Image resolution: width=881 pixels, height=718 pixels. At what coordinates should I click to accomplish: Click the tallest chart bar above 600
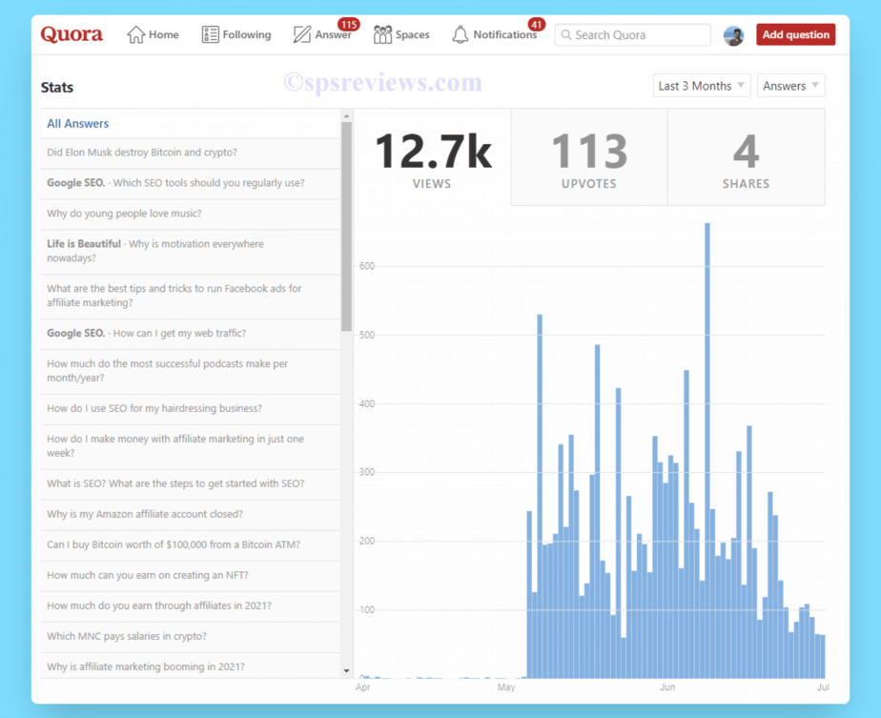[707, 450]
